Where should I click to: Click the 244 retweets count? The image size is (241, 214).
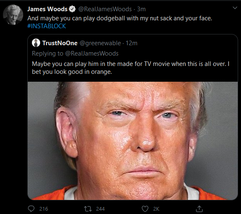pos(100,209)
